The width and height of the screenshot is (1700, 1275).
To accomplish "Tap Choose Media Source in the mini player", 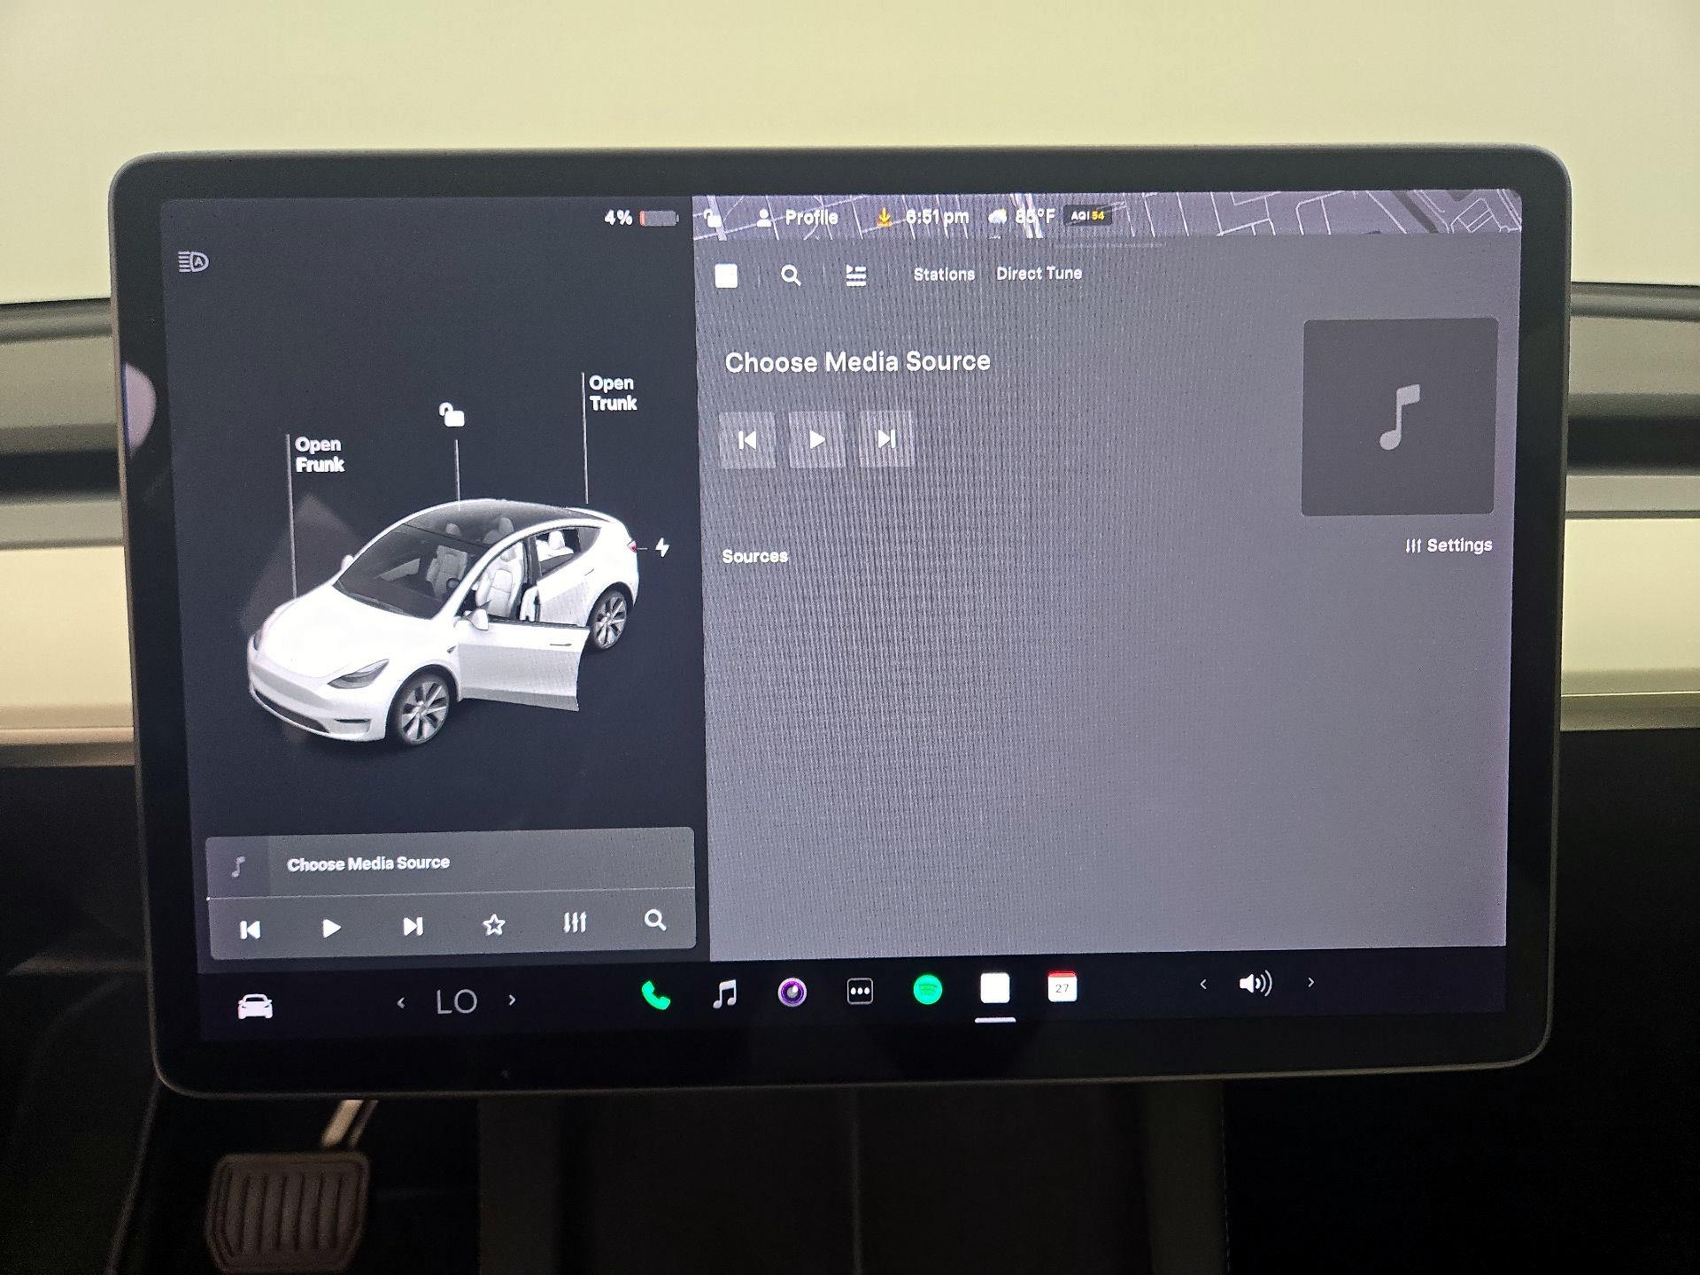I will pos(368,863).
